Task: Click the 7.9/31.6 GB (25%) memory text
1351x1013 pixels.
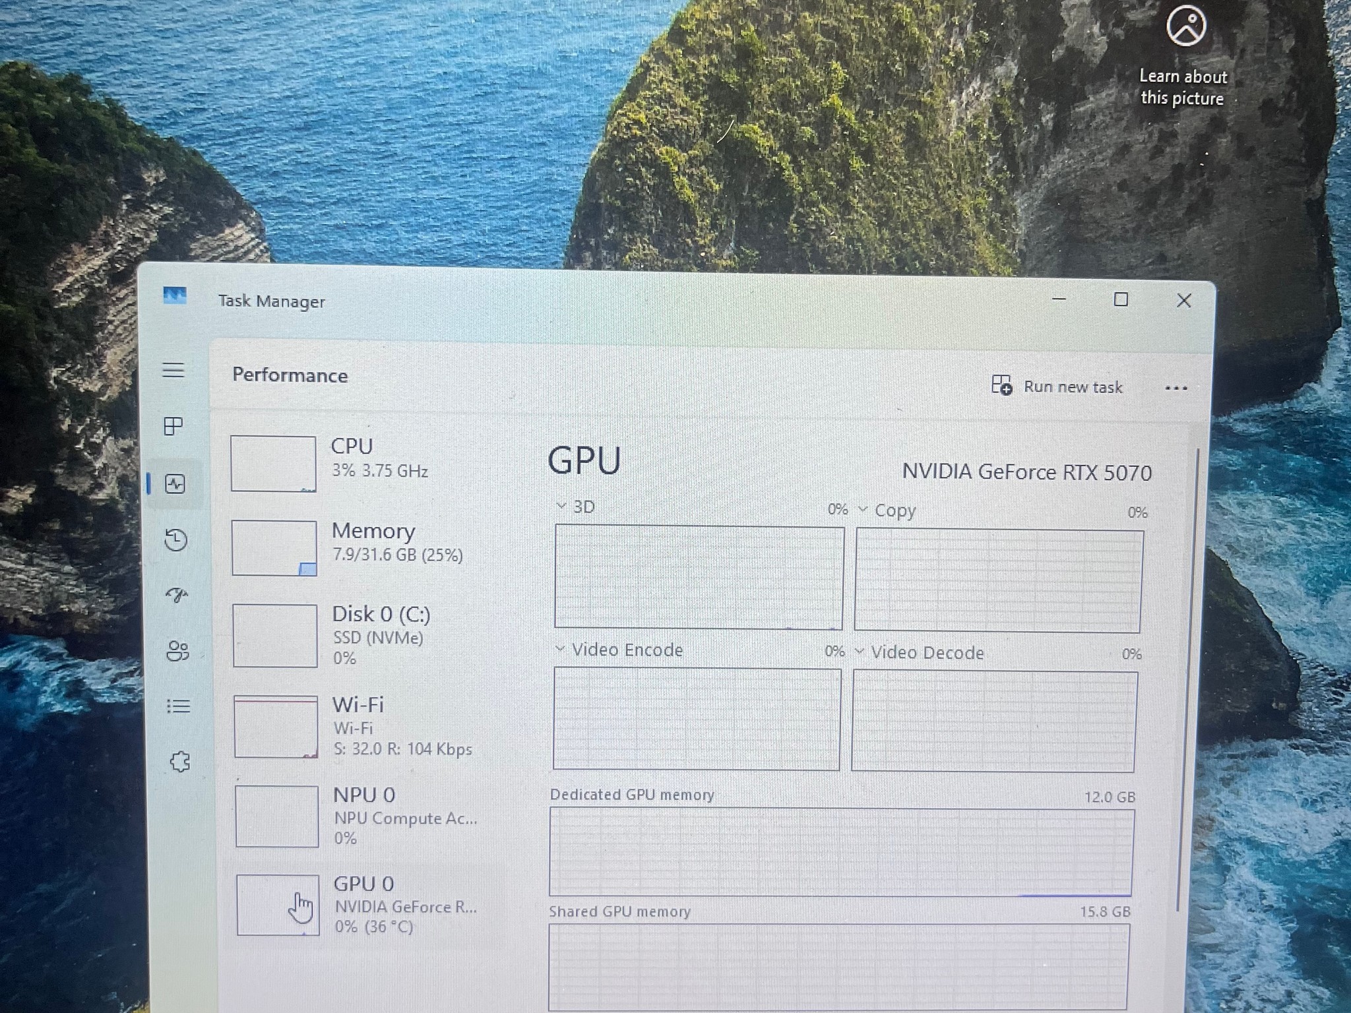Action: click(398, 555)
